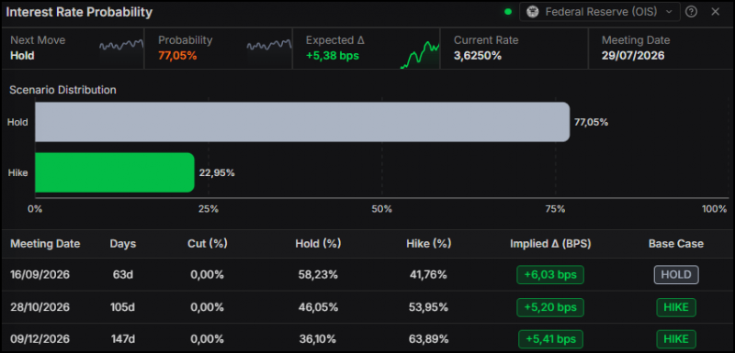This screenshot has width=735, height=353.
Task: Click the Interest Rate Probability title
Action: tap(79, 12)
